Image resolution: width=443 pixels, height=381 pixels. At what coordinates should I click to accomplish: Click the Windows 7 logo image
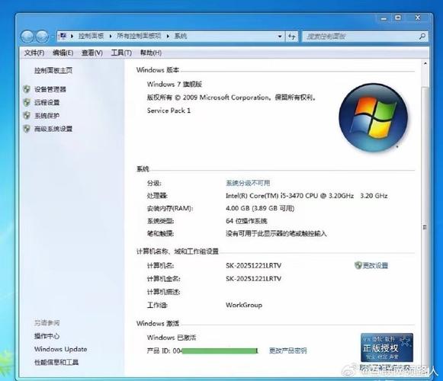pyautogui.click(x=373, y=117)
